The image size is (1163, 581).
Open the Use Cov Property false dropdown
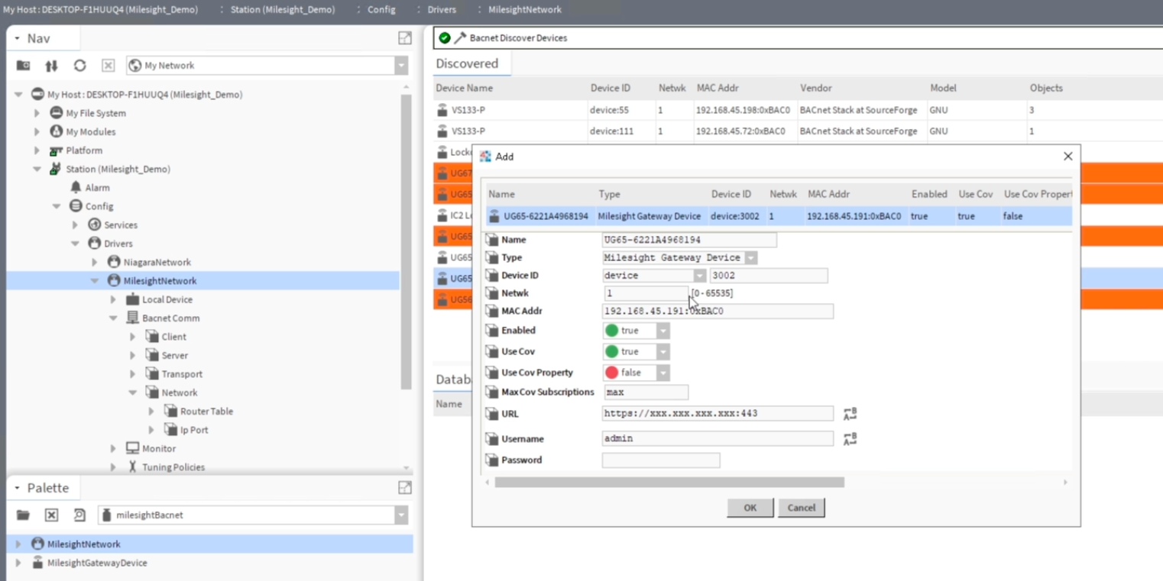pos(662,373)
